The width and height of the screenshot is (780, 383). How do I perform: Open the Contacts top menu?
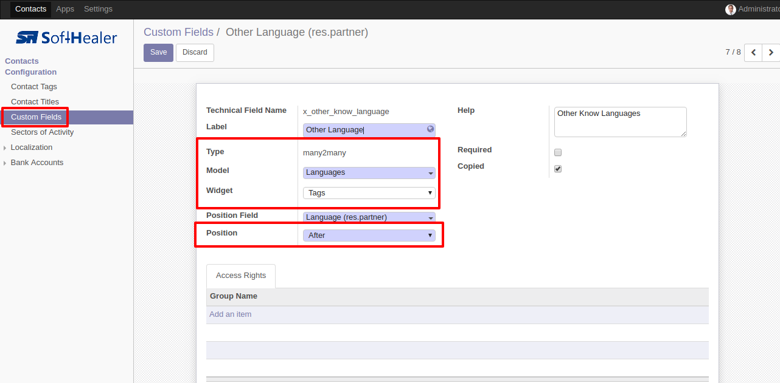coord(31,9)
